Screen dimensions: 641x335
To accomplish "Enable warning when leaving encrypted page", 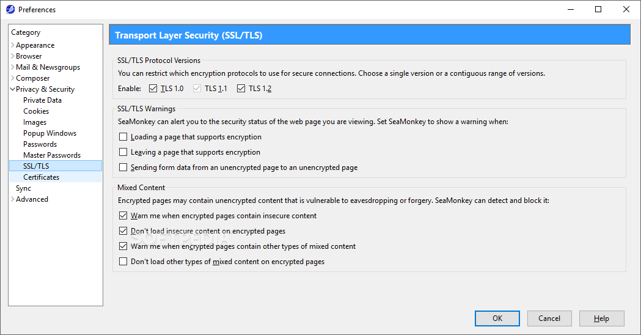I will click(x=123, y=152).
